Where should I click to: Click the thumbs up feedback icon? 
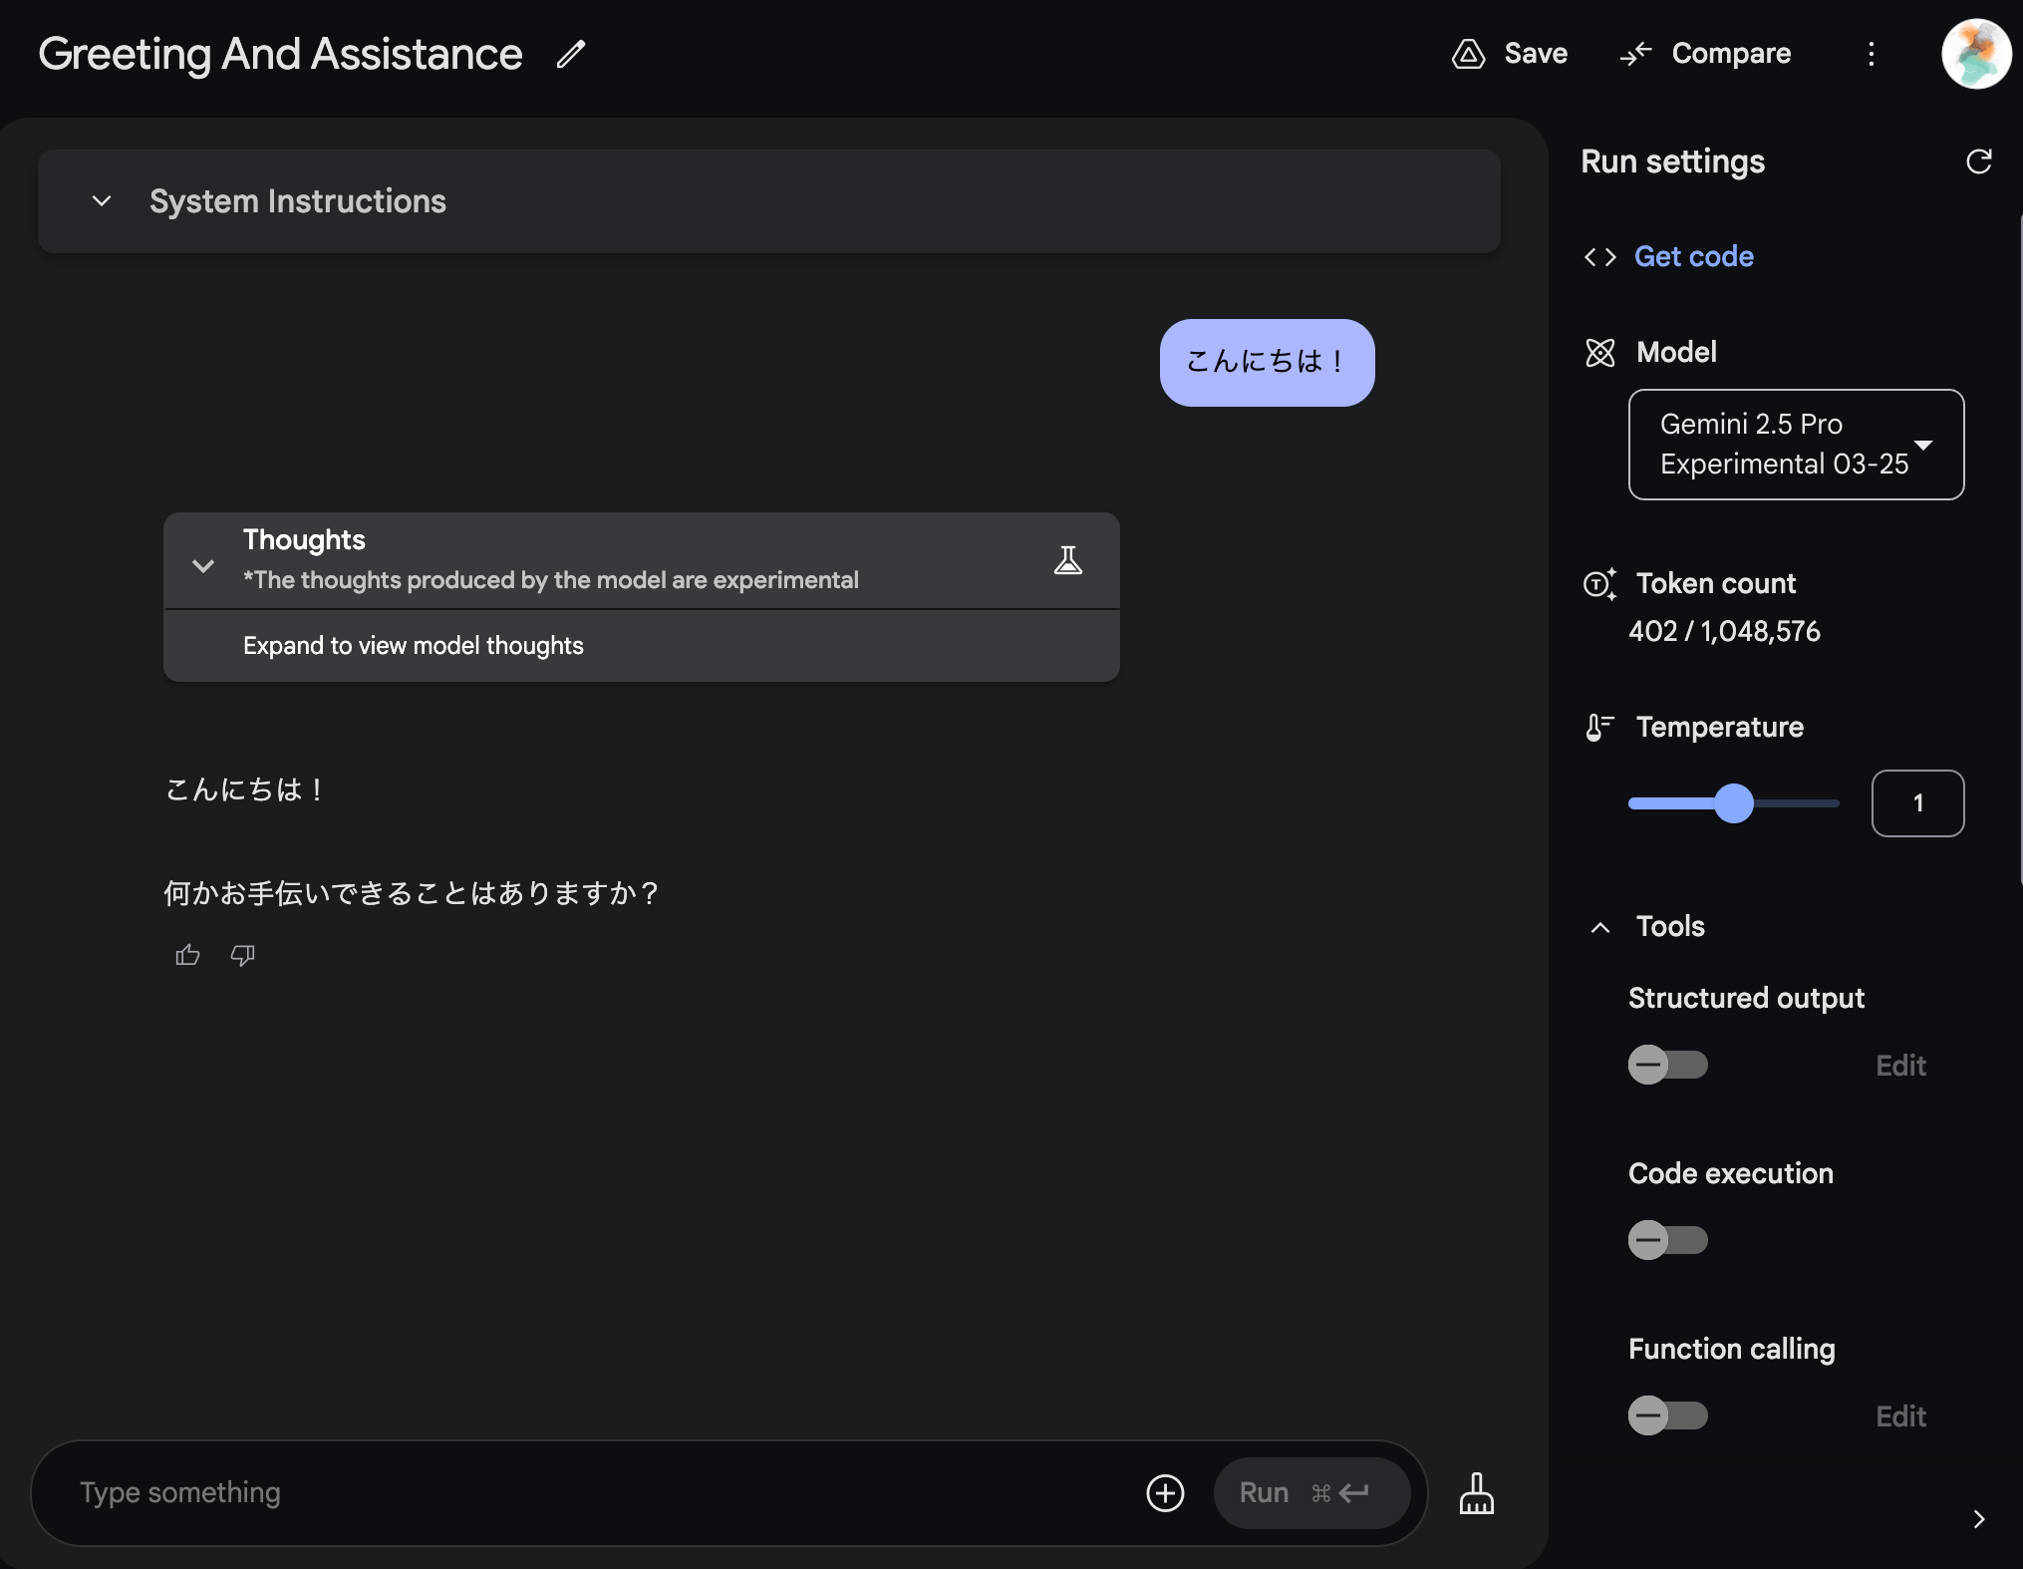coord(187,955)
